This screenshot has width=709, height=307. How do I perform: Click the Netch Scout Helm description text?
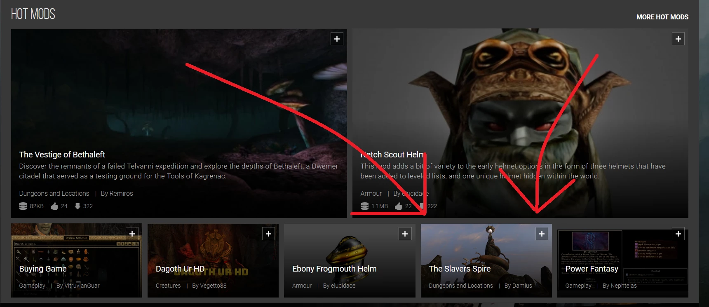pos(513,171)
